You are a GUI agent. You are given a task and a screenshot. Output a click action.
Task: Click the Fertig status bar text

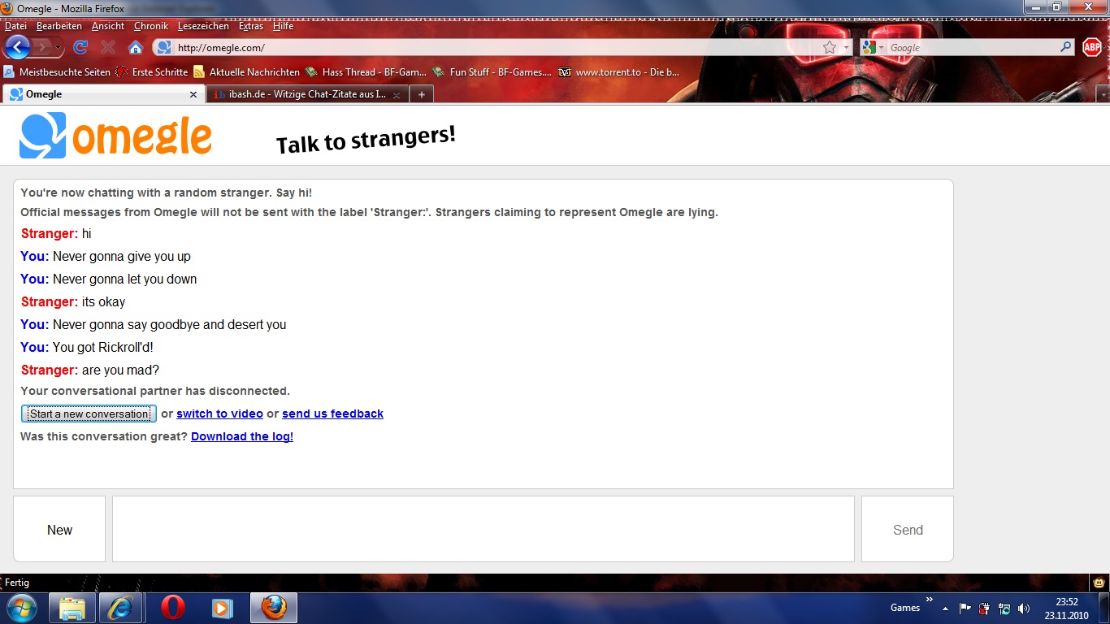click(x=17, y=583)
